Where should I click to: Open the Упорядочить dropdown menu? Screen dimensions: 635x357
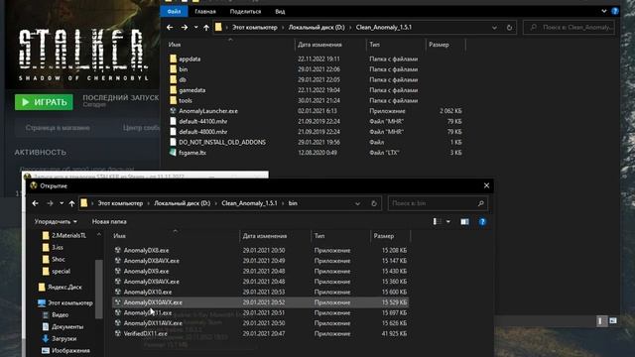[x=56, y=222]
